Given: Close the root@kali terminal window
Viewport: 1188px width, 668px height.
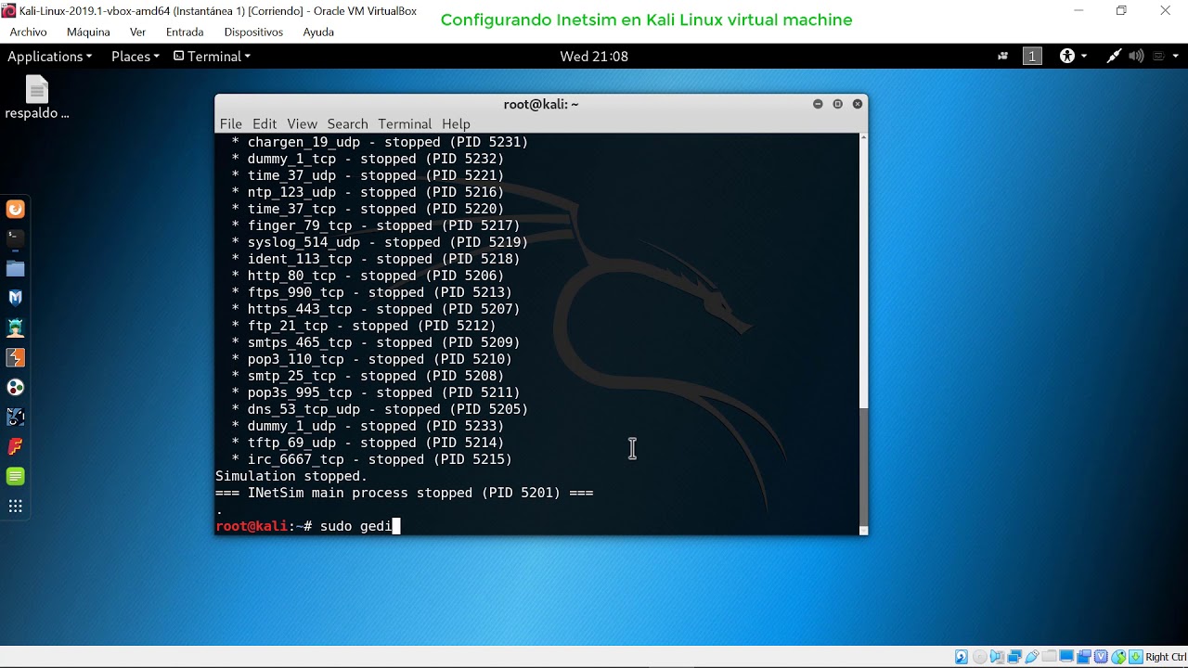Looking at the screenshot, I should (x=858, y=104).
